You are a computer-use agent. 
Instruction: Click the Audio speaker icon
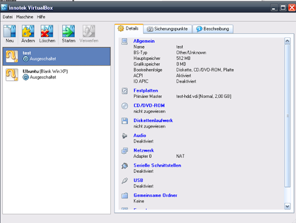tap(124, 136)
